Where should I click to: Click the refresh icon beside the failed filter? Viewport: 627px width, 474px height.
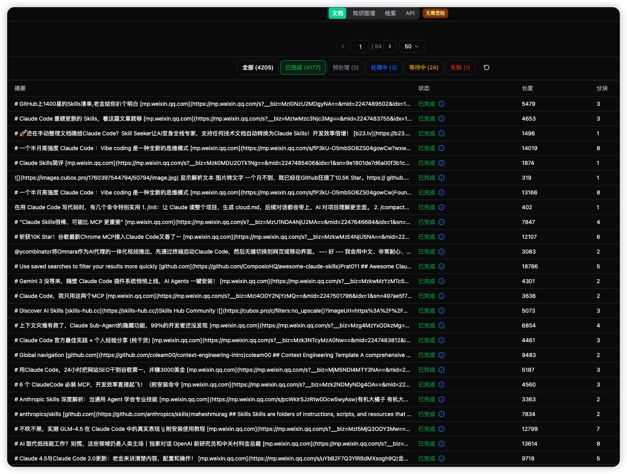[486, 67]
